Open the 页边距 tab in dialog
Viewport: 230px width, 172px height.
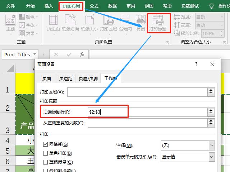[x=65, y=79]
